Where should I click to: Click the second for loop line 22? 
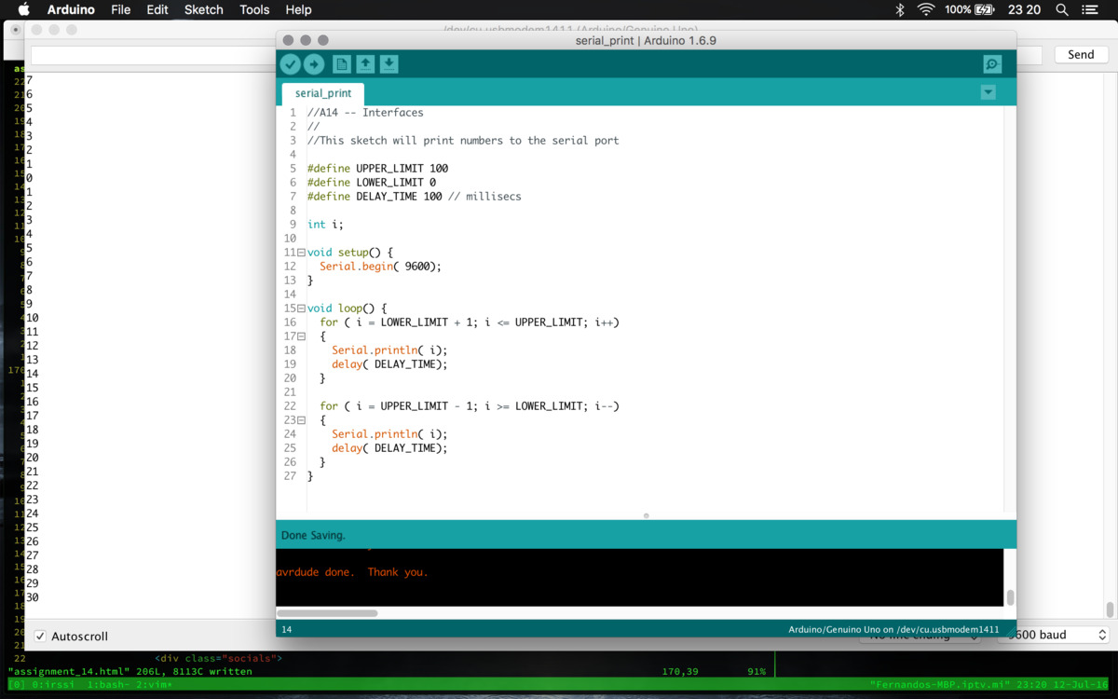pos(470,406)
